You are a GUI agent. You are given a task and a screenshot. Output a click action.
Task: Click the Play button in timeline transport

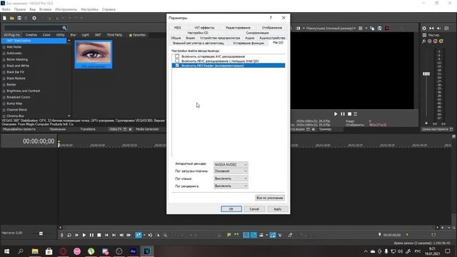coord(84,235)
